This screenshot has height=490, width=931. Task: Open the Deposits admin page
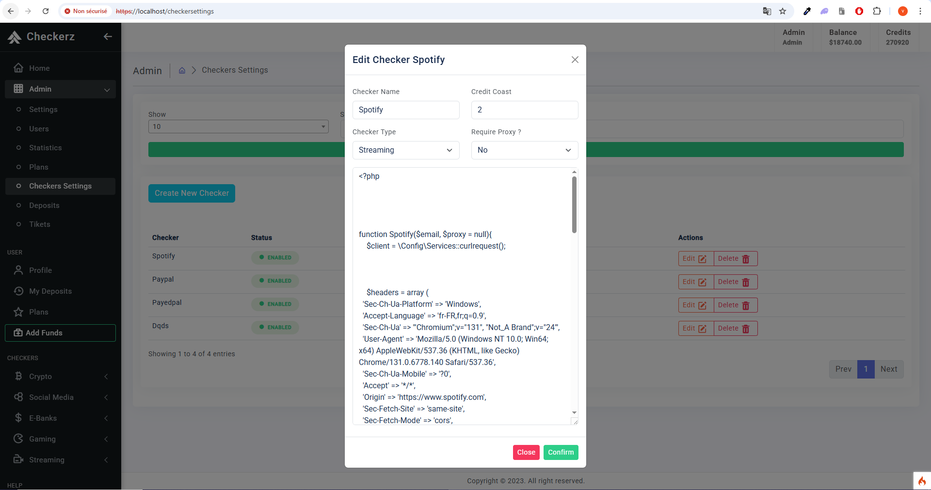pos(44,205)
